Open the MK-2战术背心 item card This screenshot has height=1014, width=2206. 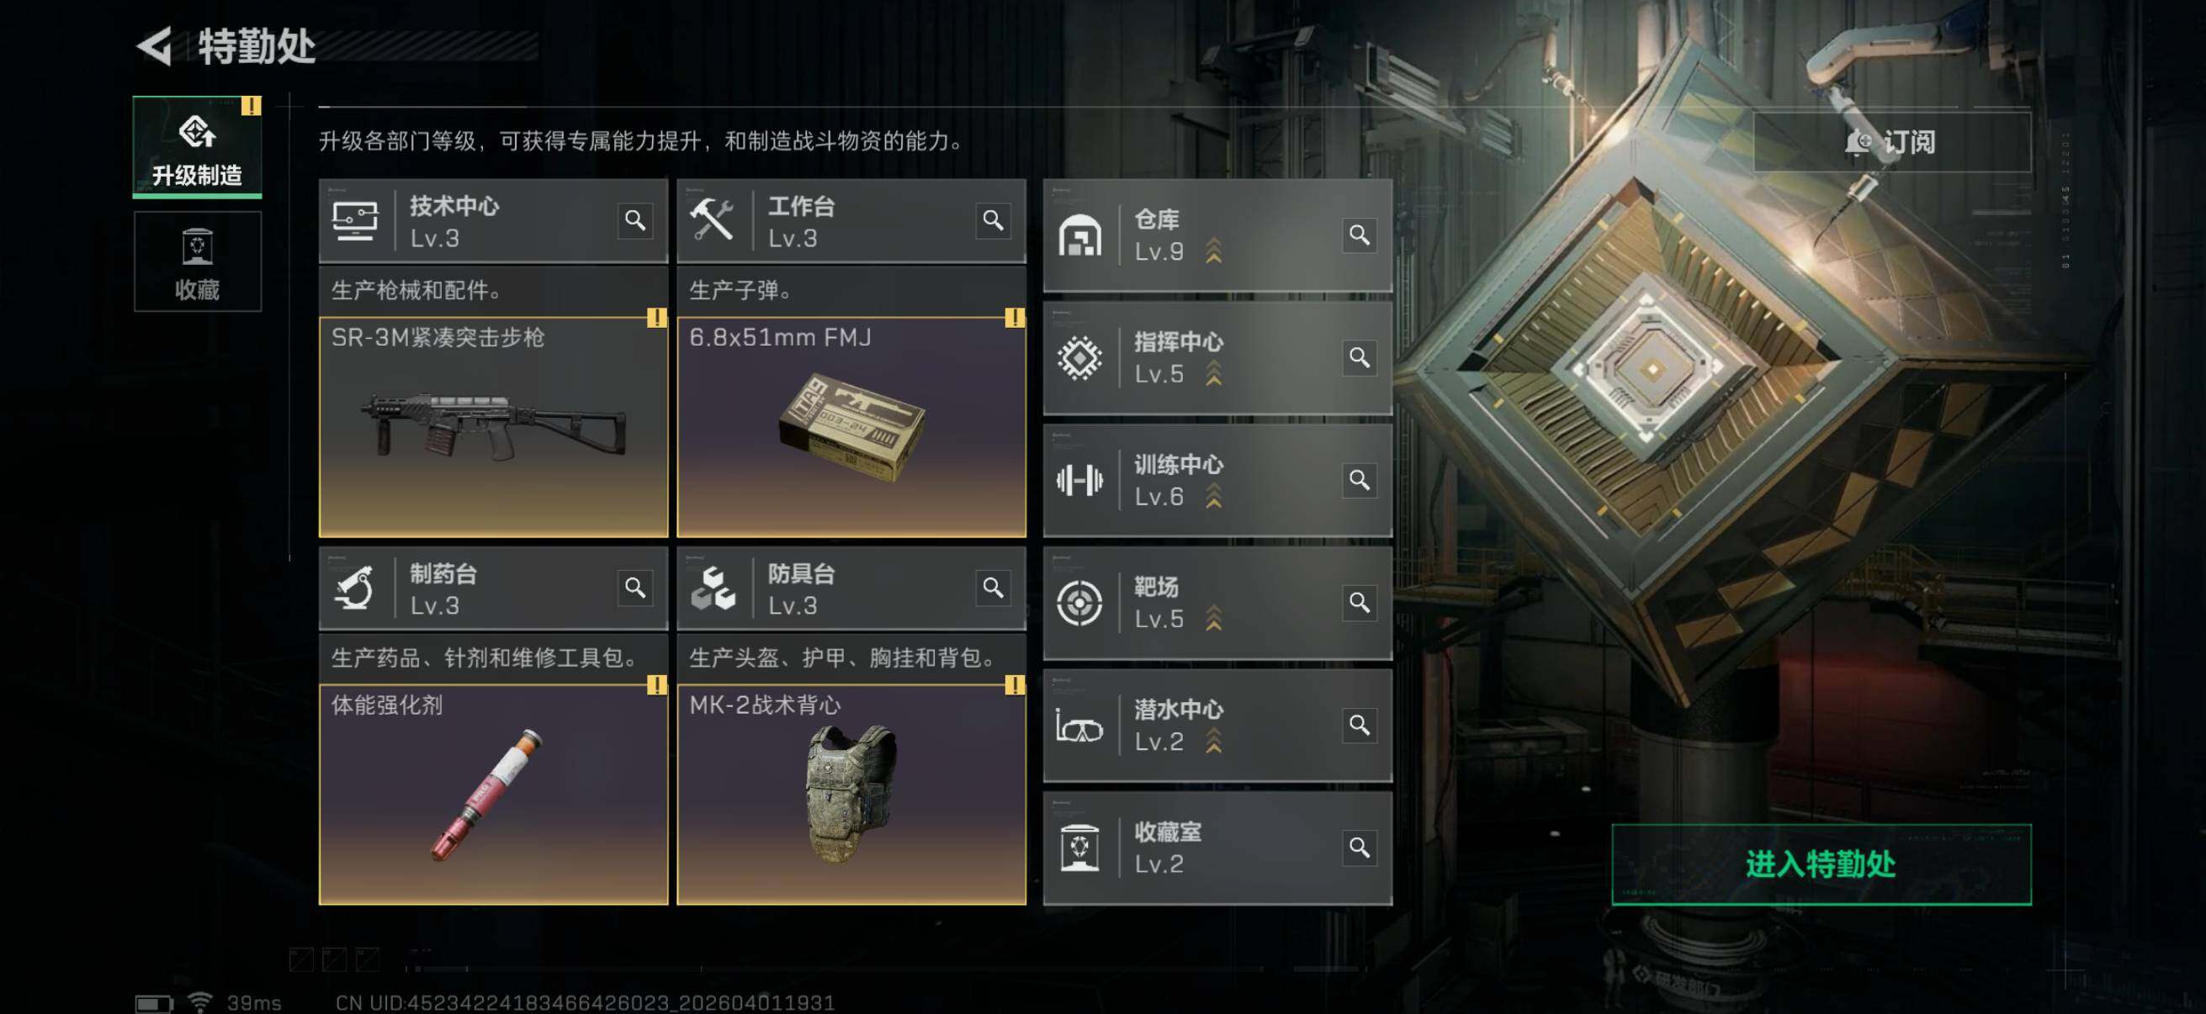851,794
